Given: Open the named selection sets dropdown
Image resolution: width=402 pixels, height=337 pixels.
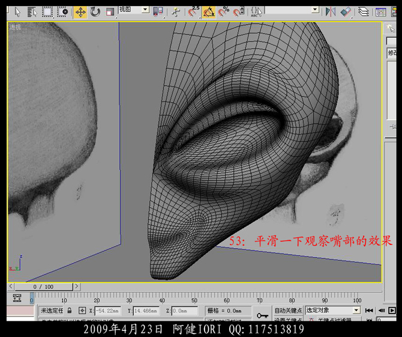Looking at the screenshot, I should [292, 10].
